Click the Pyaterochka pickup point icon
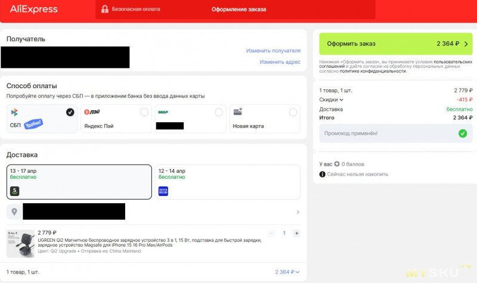This screenshot has height=283, width=477. coord(15,191)
